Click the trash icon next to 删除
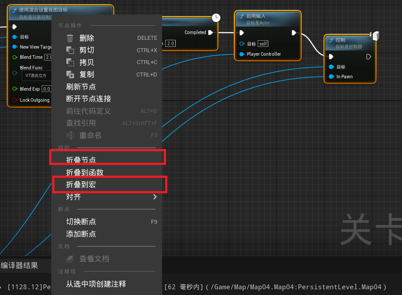This screenshot has width=402, height=295. click(x=70, y=38)
